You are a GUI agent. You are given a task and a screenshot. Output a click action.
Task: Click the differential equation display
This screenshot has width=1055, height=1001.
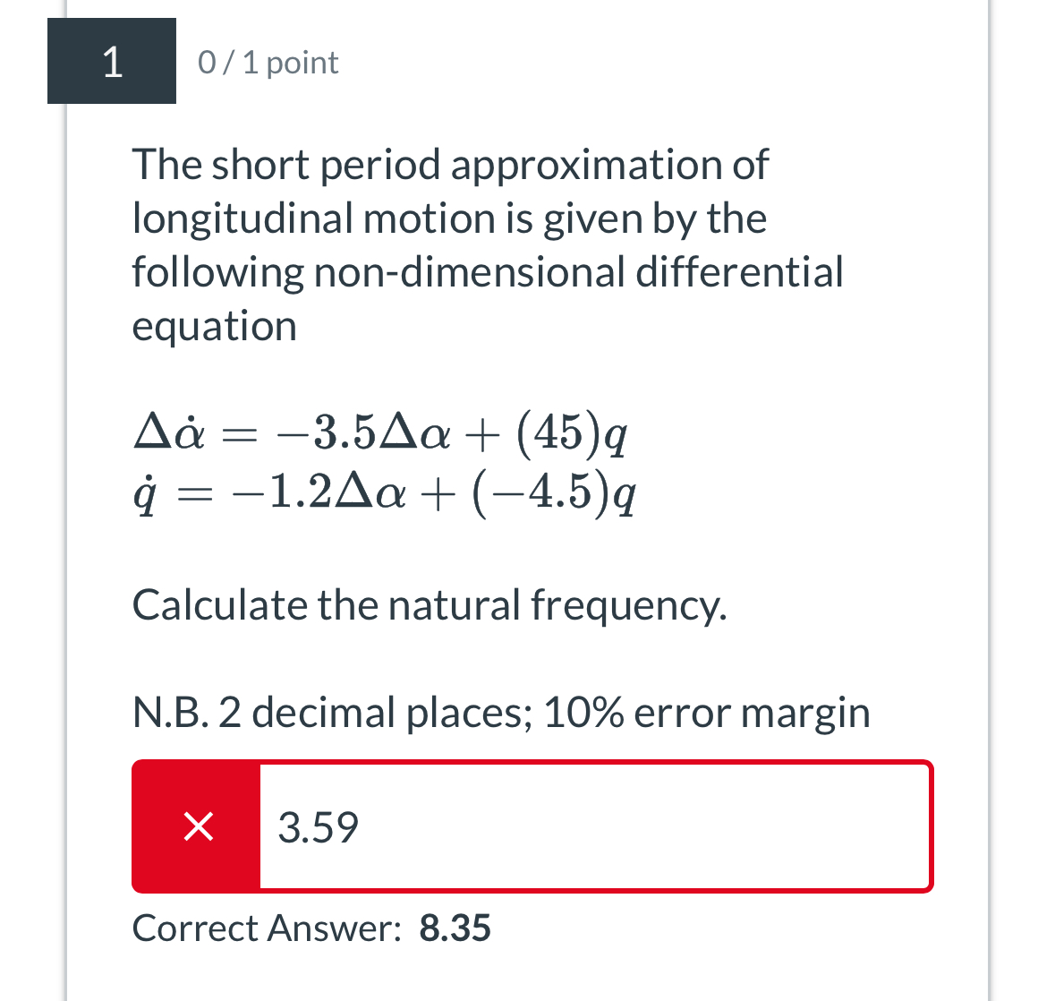click(x=385, y=461)
